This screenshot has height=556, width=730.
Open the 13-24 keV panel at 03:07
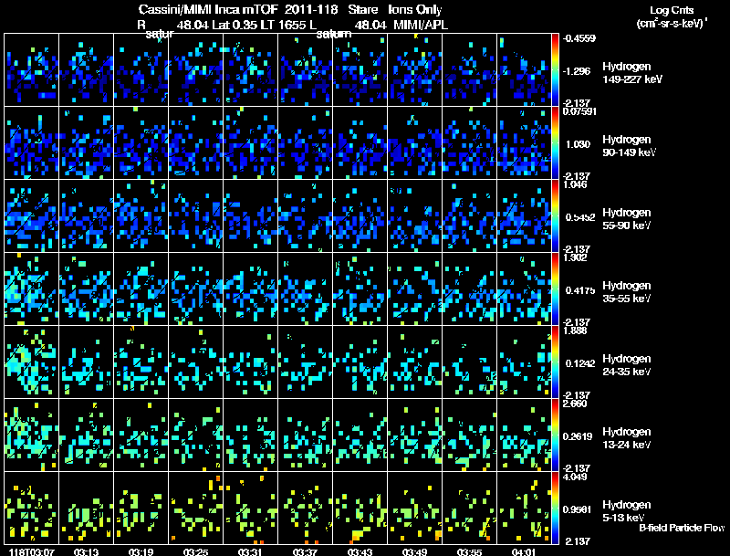point(31,435)
